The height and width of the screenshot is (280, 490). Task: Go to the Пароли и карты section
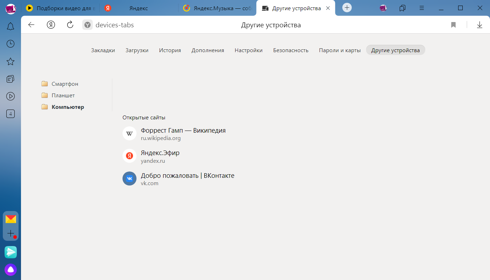pos(339,50)
